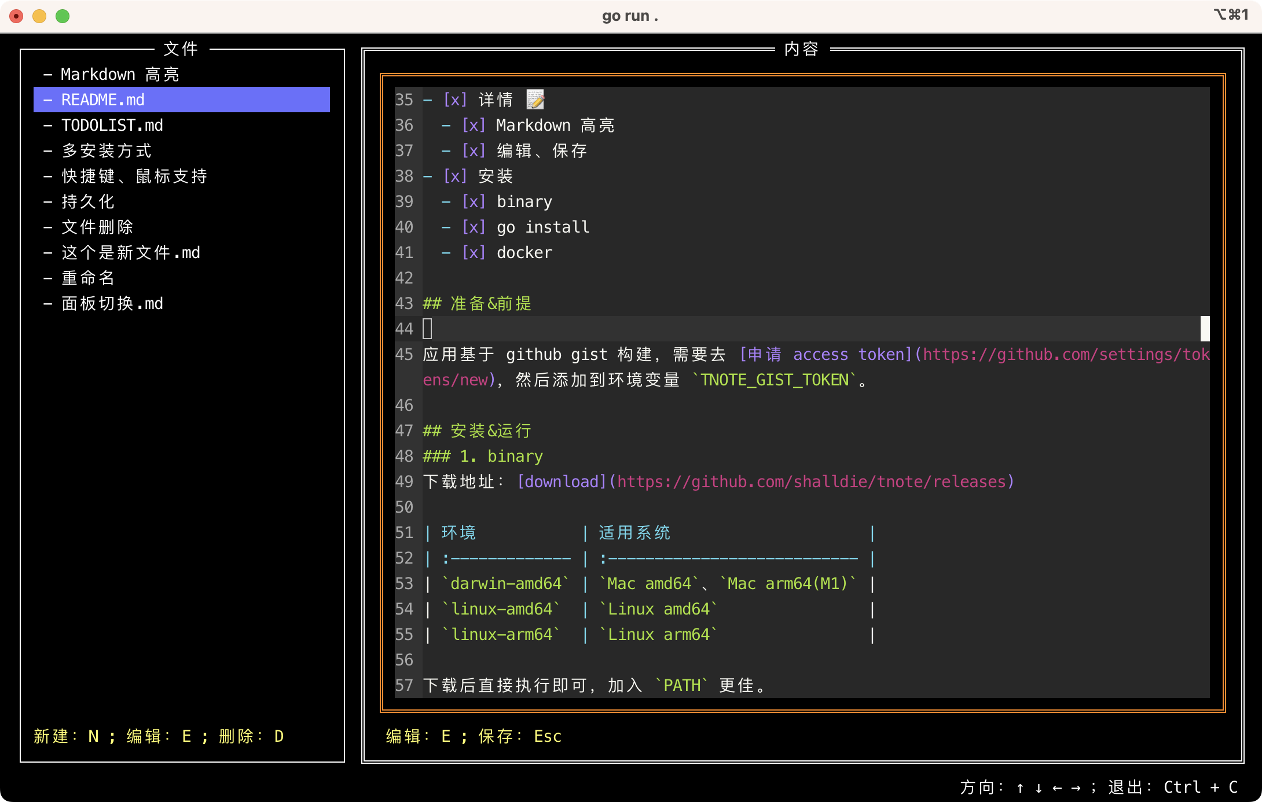Toggle the [x] 安装 checklist item
The image size is (1262, 802).
coord(454,176)
